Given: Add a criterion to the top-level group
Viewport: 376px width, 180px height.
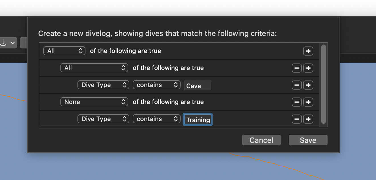Looking at the screenshot, I should click(308, 51).
